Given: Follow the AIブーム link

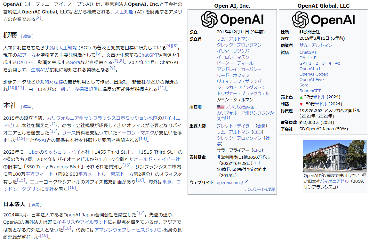Looking at the screenshot, I should [27, 55].
